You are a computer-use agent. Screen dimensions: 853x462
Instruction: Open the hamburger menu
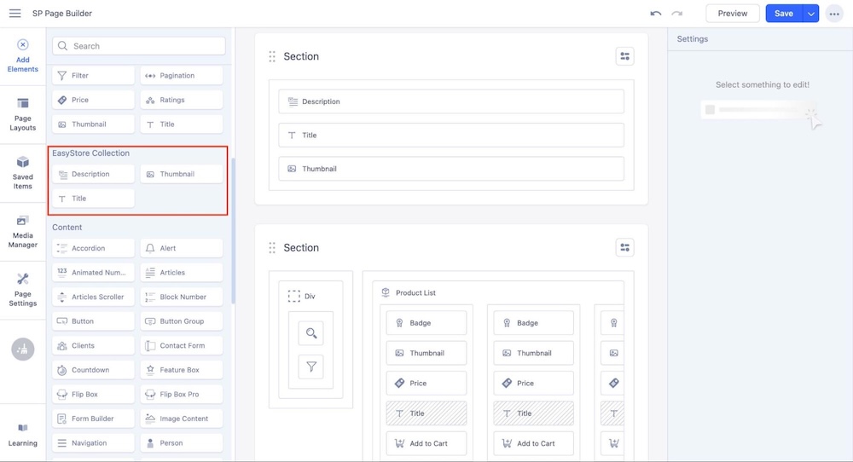coord(15,13)
